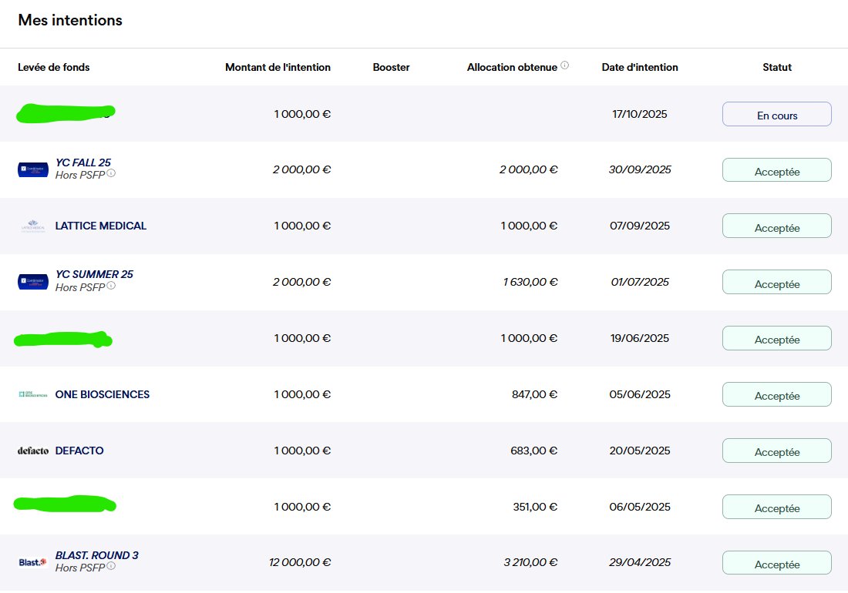
Task: Click the Acceptée badge on the DEFACTO row
Action: (776, 451)
